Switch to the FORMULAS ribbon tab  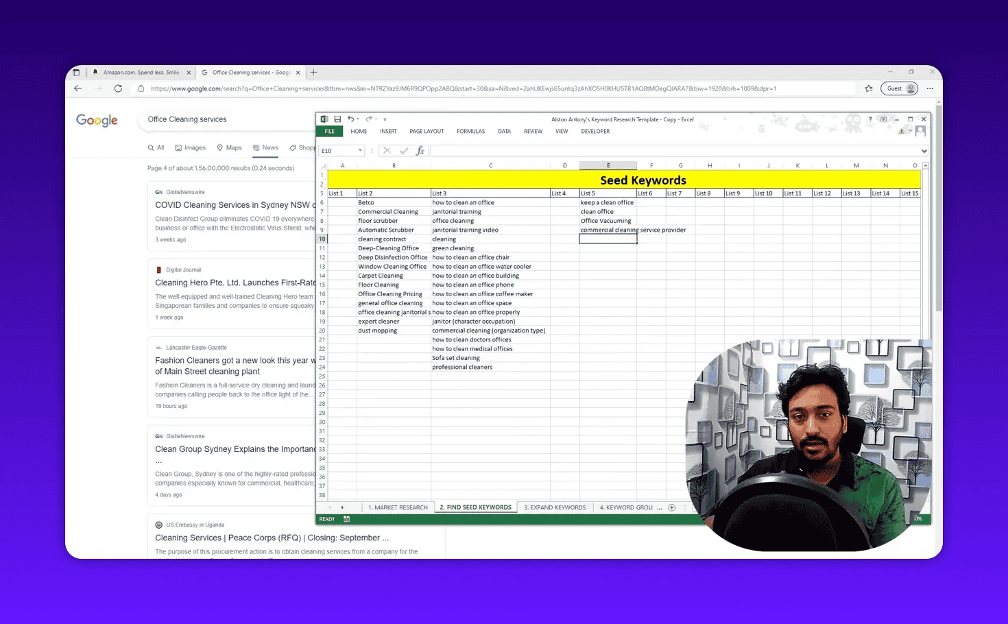[470, 131]
